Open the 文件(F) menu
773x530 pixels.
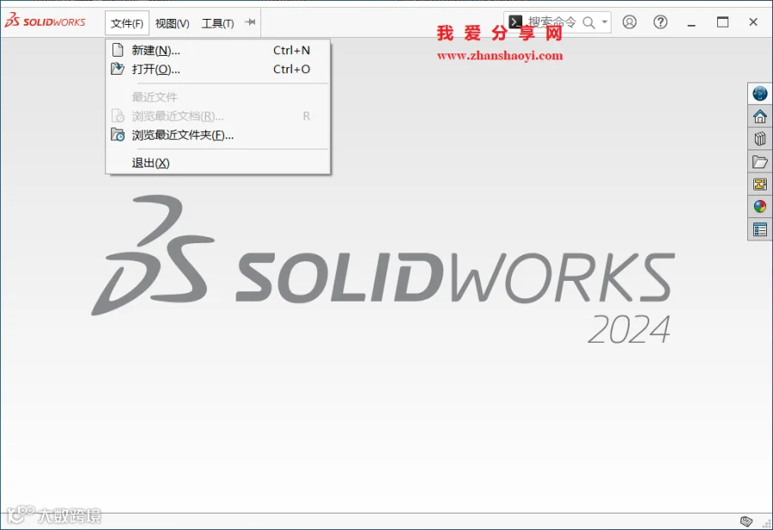pyautogui.click(x=127, y=23)
